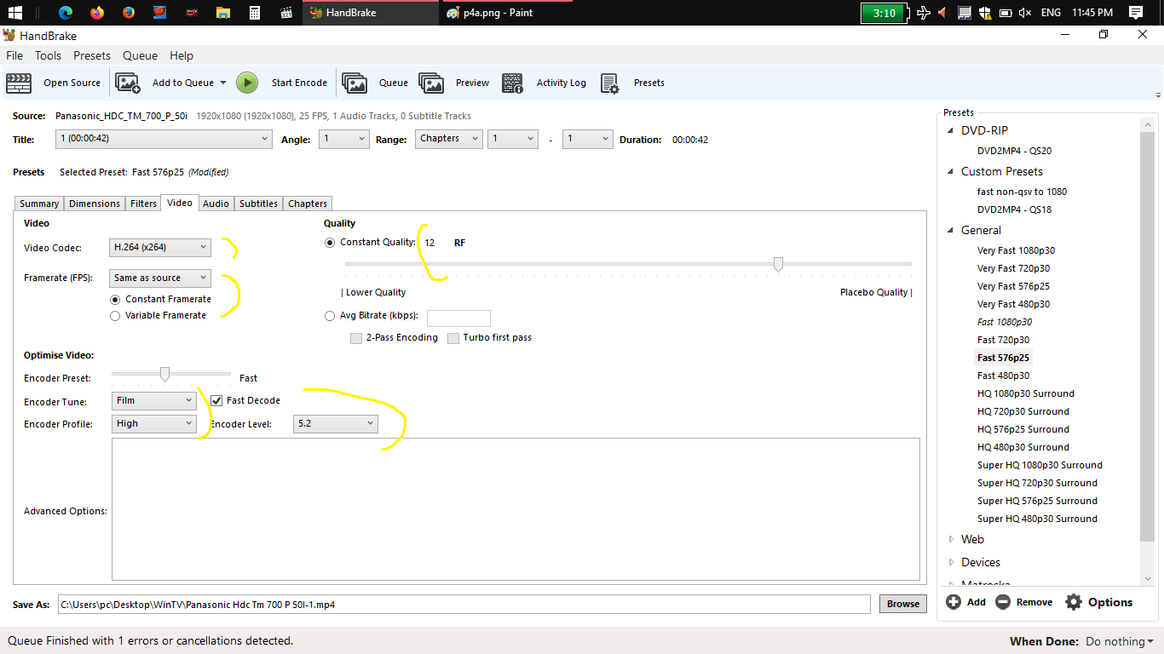Switch to the Filters tab
The height and width of the screenshot is (654, 1164).
point(143,204)
